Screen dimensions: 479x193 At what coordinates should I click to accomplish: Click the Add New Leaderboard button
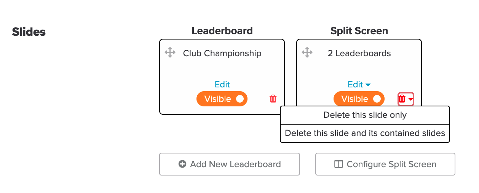tap(230, 164)
